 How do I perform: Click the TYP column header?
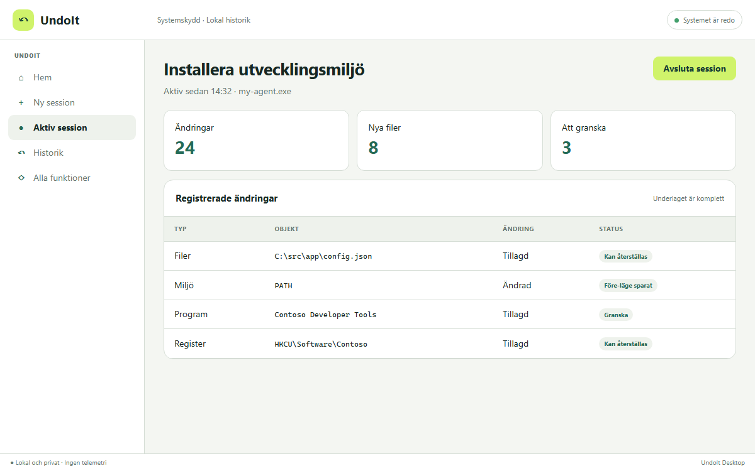[x=181, y=229]
